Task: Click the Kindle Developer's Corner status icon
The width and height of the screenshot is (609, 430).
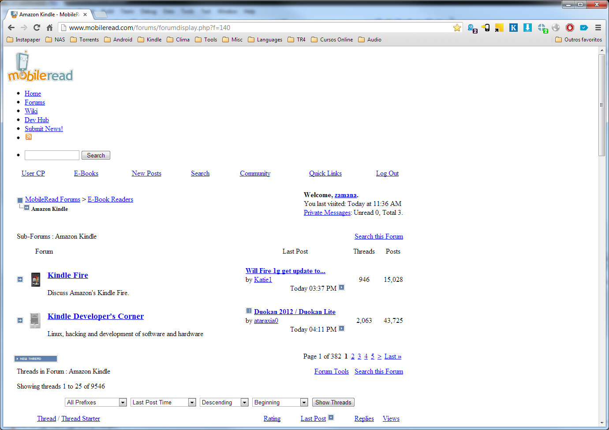Action: (20, 320)
